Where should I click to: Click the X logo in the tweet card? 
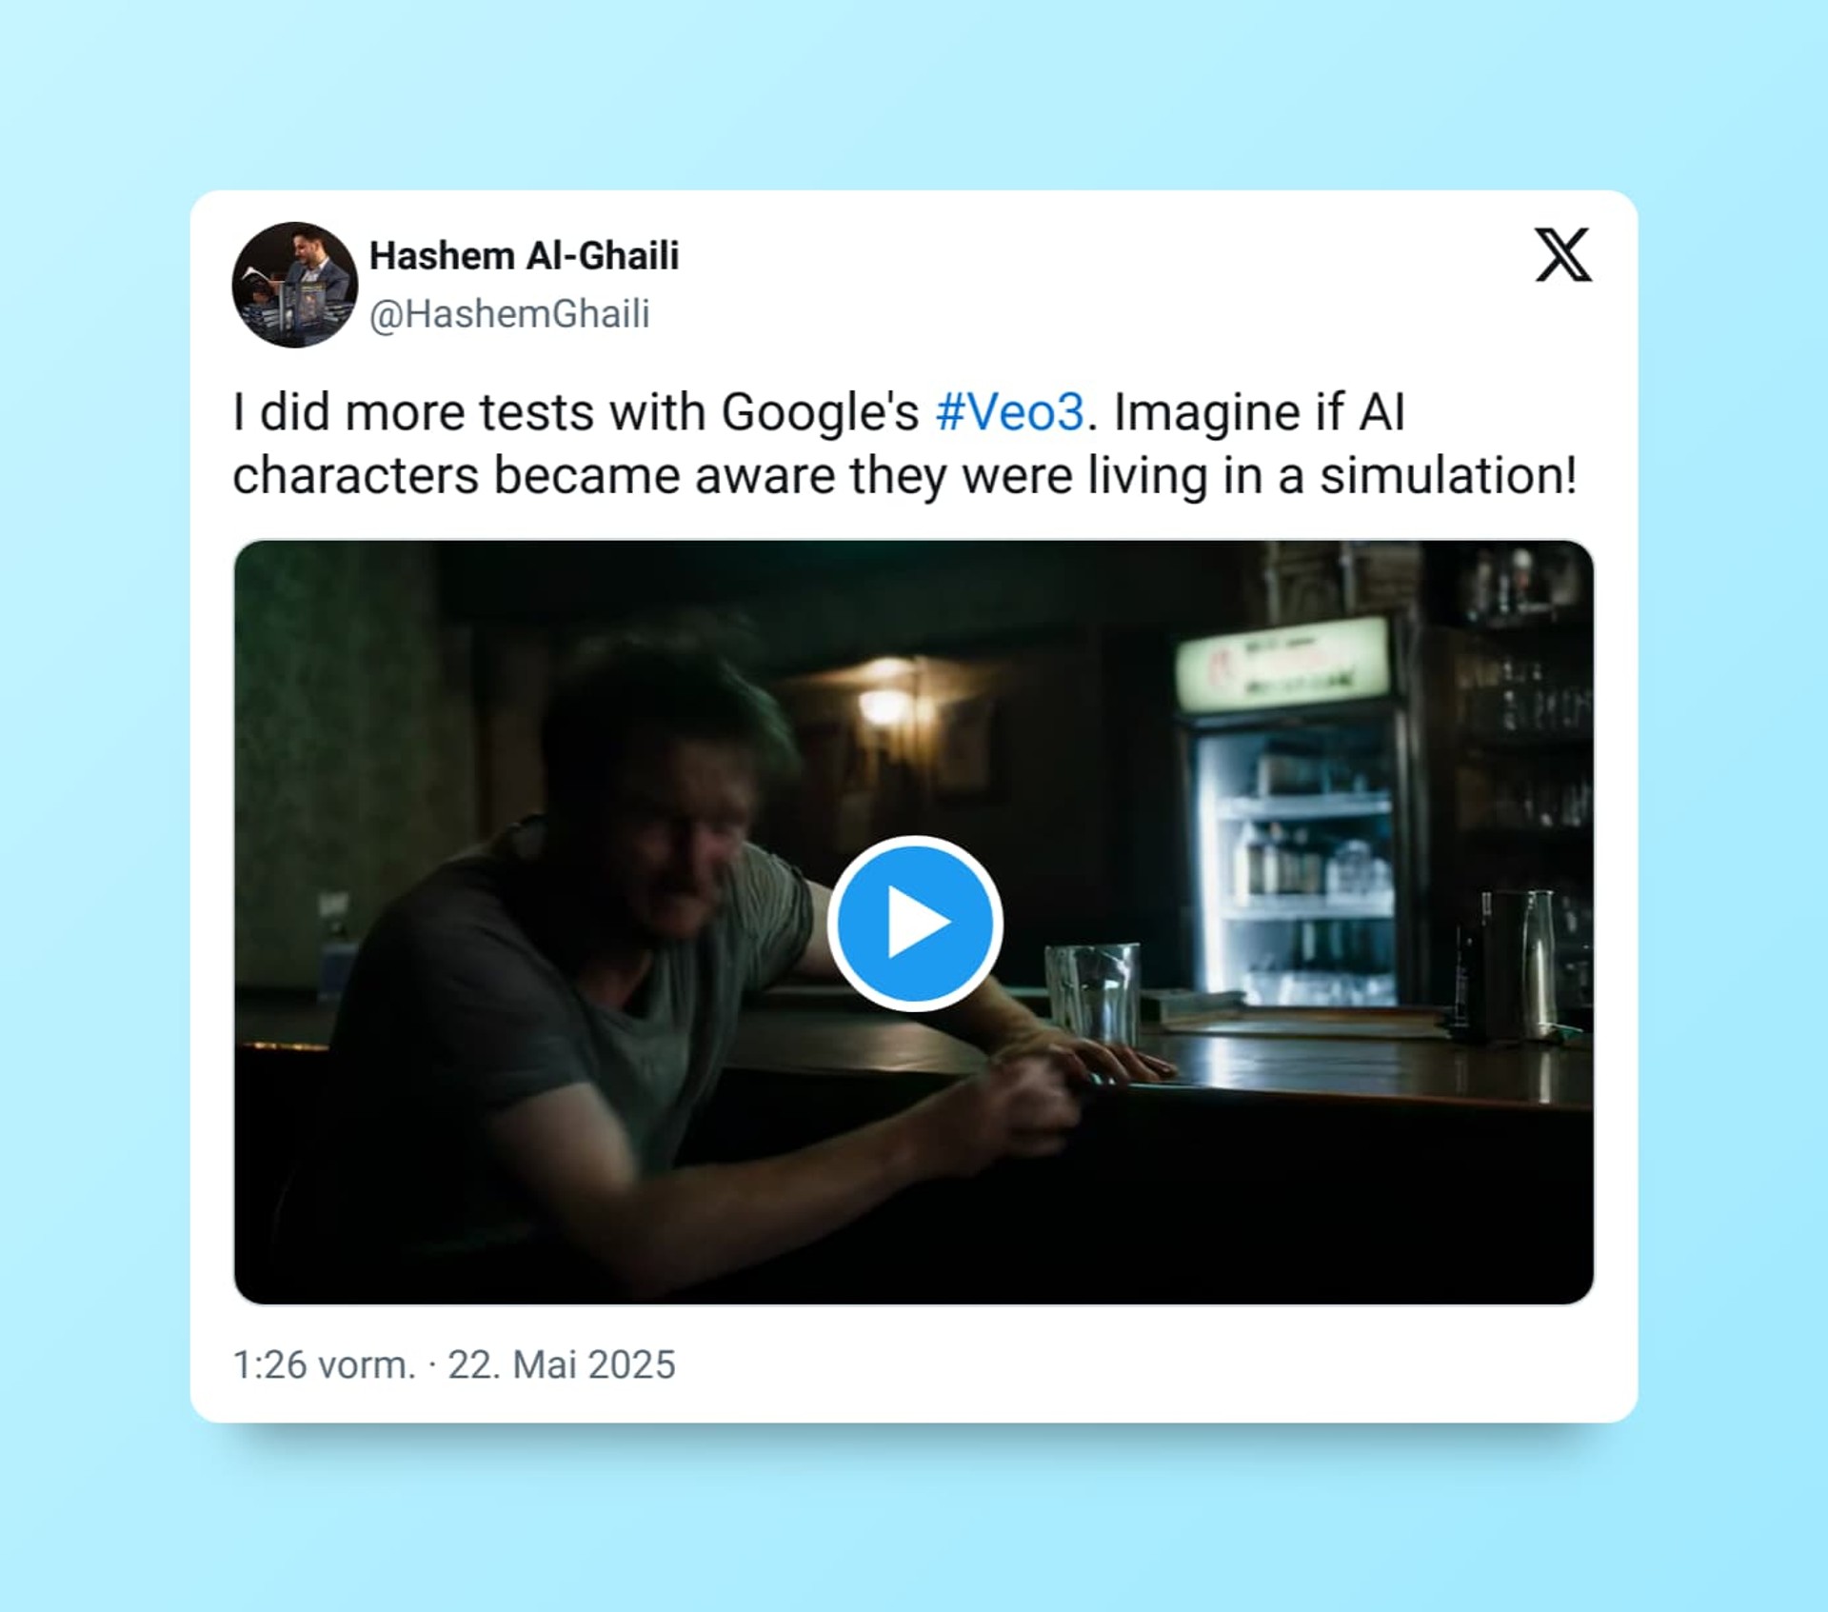coord(1562,254)
